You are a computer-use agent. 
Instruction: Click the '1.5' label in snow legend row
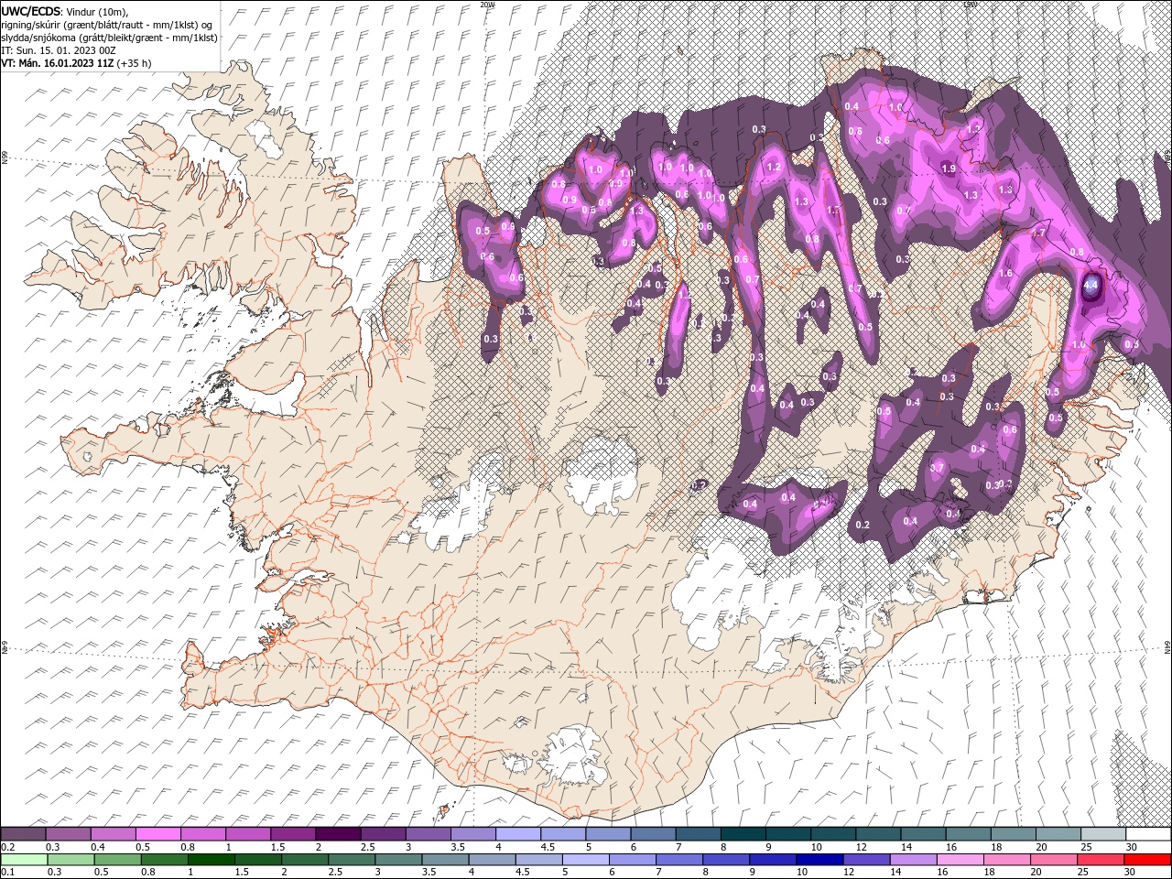[x=278, y=847]
